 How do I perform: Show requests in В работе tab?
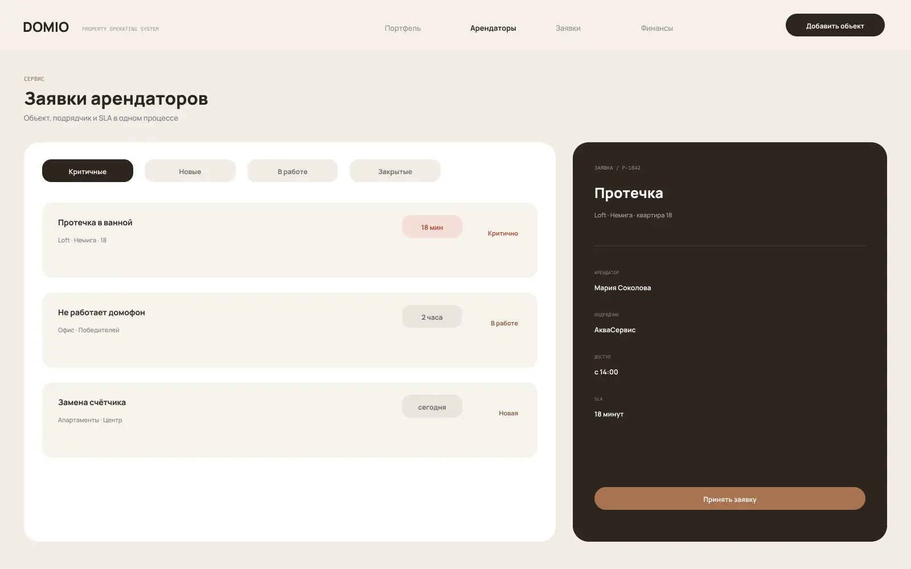(293, 171)
